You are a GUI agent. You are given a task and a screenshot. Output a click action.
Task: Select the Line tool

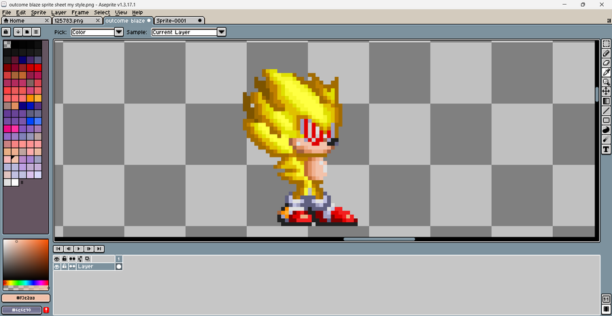(x=606, y=111)
